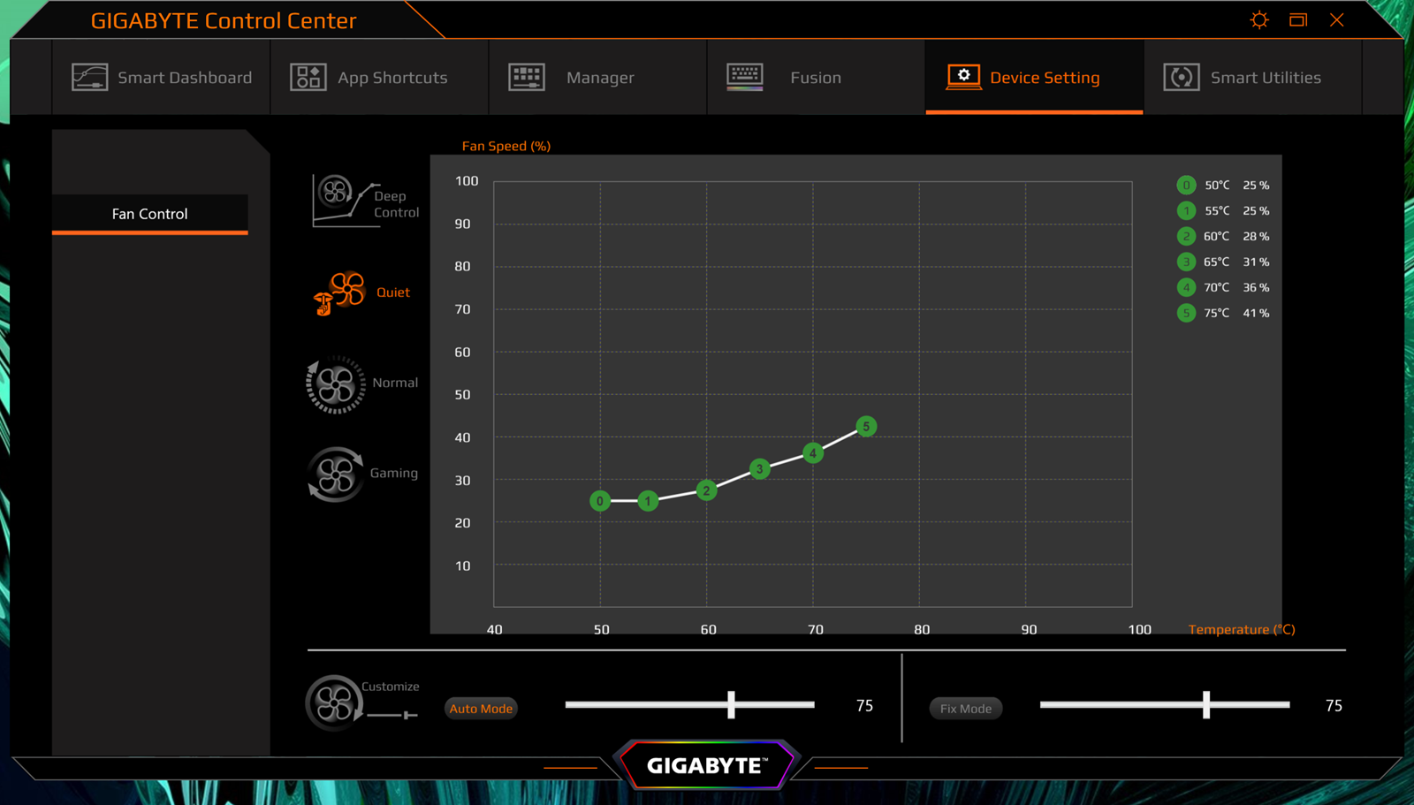Click the App Shortcuts grid icon
1414x805 pixels.
coord(308,78)
